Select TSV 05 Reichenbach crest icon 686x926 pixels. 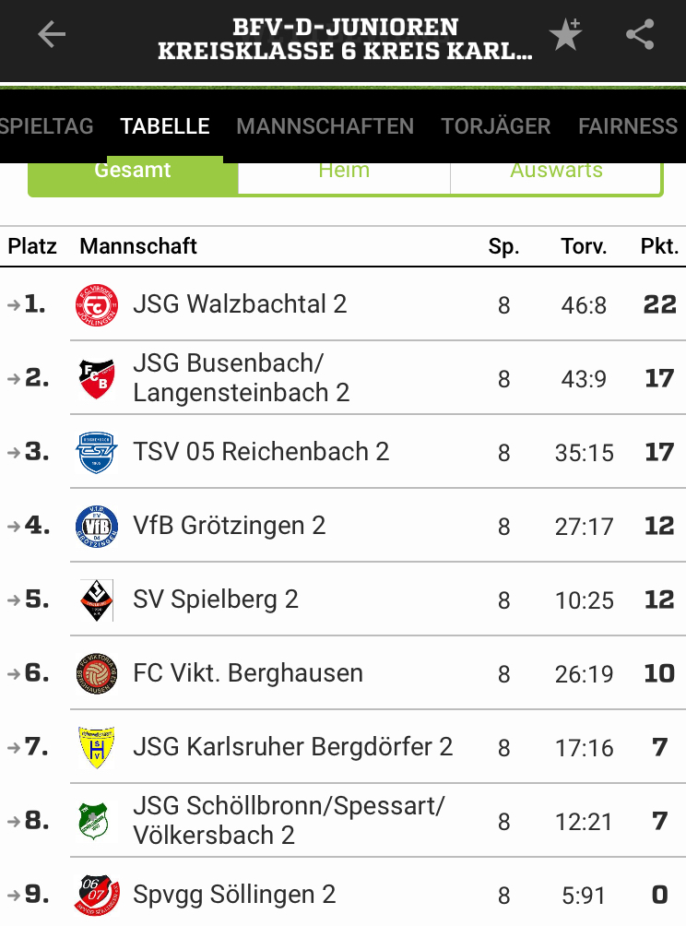(x=97, y=452)
